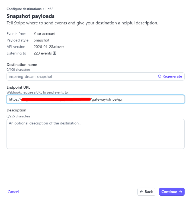Image resolution: width=193 pixels, height=202 pixels.
Task: Click the Snapshot payloads heading
Action: 31,16
